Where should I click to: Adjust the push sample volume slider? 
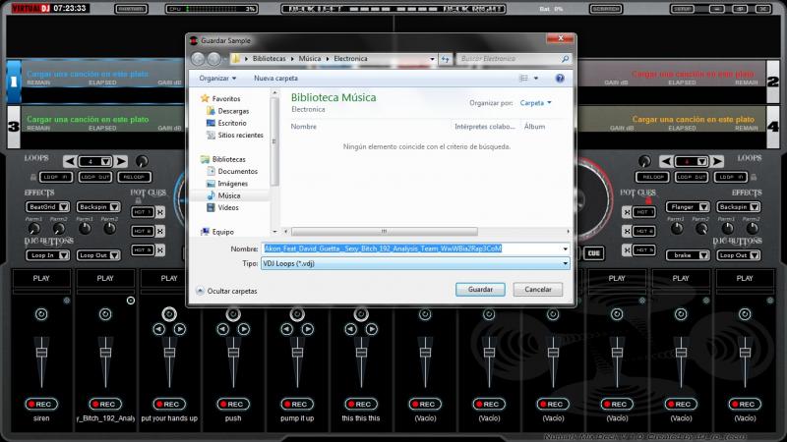coord(233,353)
